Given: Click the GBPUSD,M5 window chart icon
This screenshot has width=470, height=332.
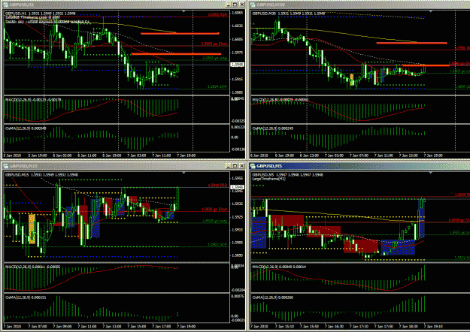Looking at the screenshot, I should coord(253,166).
